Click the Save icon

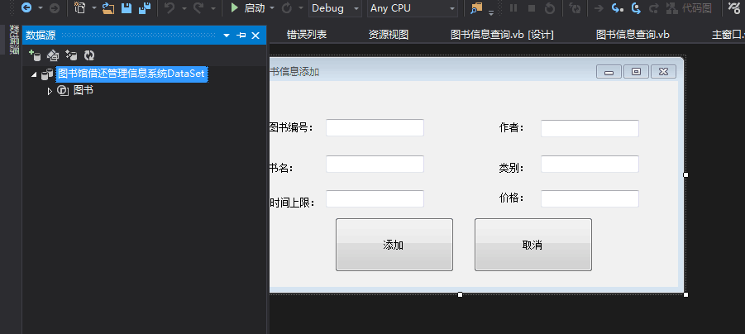click(127, 8)
